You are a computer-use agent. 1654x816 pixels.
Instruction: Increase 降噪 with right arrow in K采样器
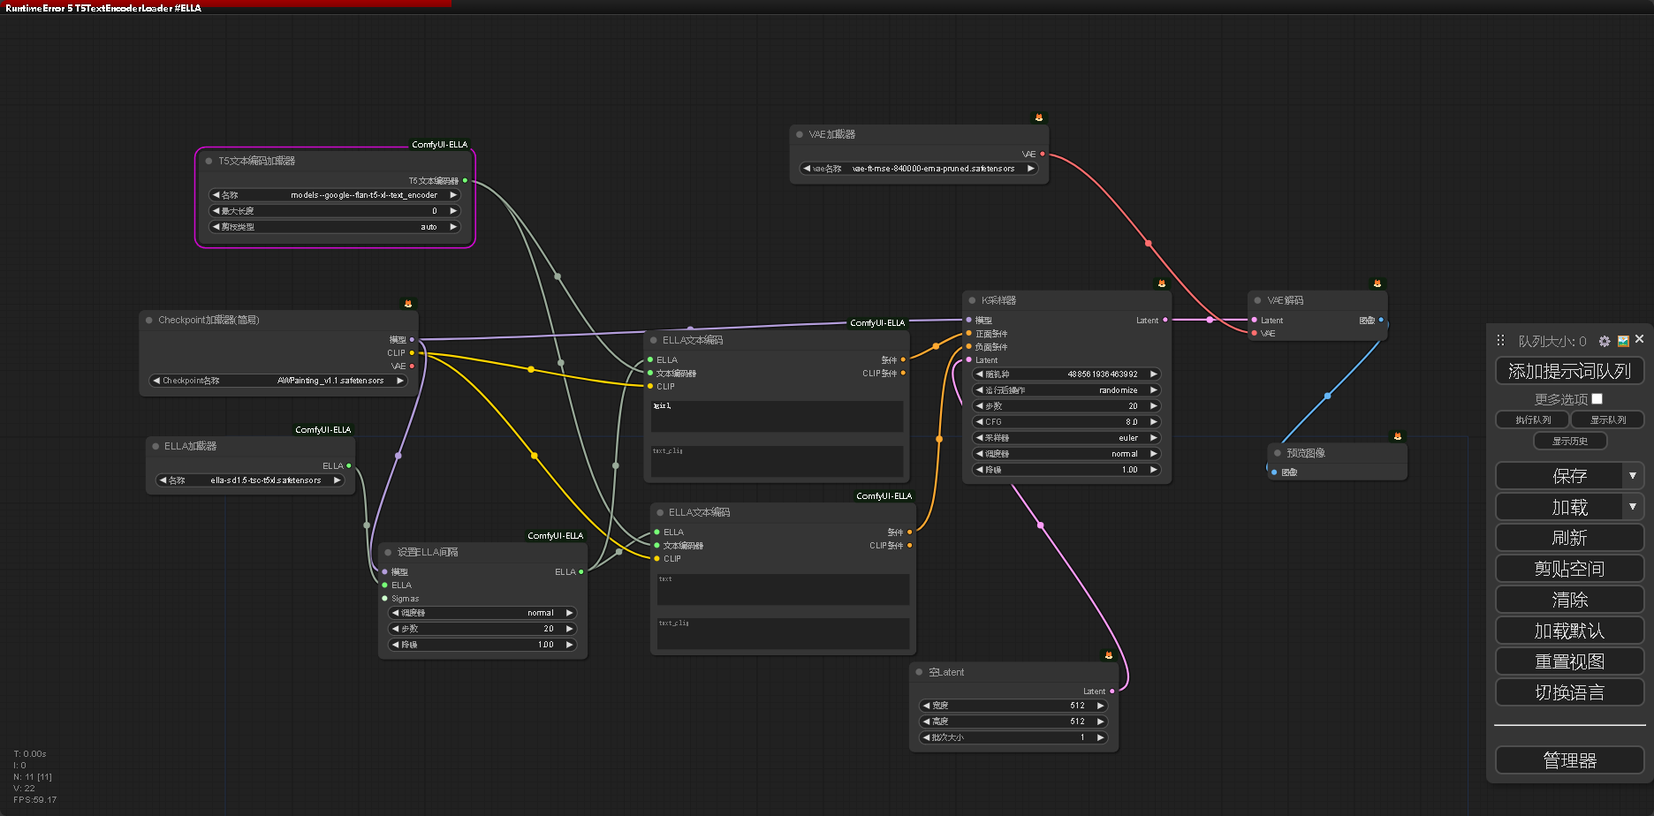[x=1154, y=470]
